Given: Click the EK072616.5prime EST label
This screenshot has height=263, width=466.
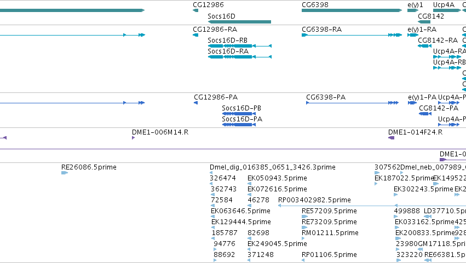Looking at the screenshot, I should tap(277, 189).
